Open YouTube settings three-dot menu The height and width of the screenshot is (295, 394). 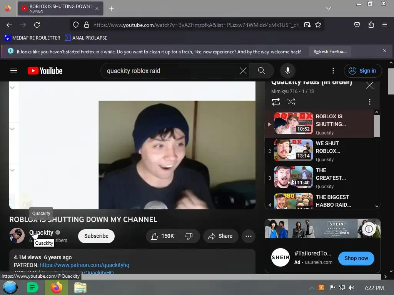pos(333,71)
